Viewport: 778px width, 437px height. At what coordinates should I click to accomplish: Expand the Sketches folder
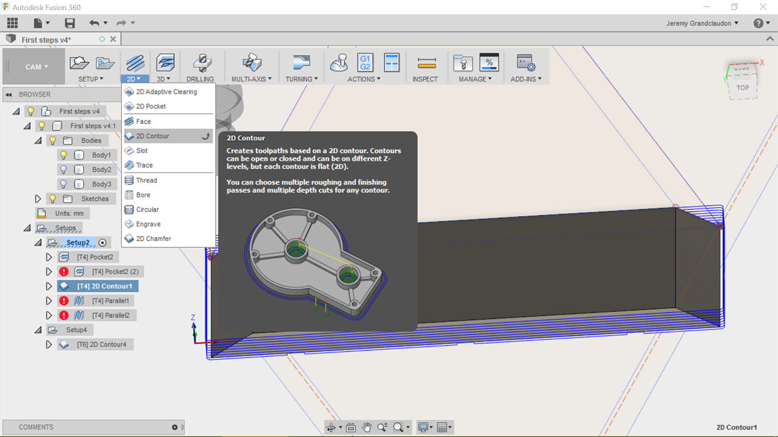tap(38, 199)
